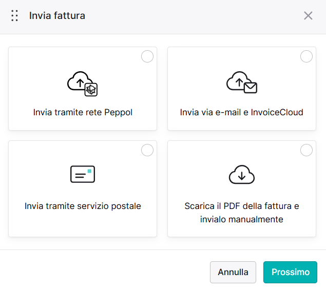Viewport: 326px width, 292px height.
Task: Click the 'Invia tramite rete Peppol' label
Action: pos(83,112)
